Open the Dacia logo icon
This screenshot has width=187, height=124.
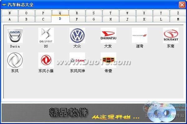[x=15, y=35]
